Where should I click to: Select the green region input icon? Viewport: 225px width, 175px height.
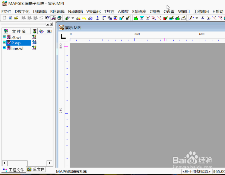click(x=136, y=18)
